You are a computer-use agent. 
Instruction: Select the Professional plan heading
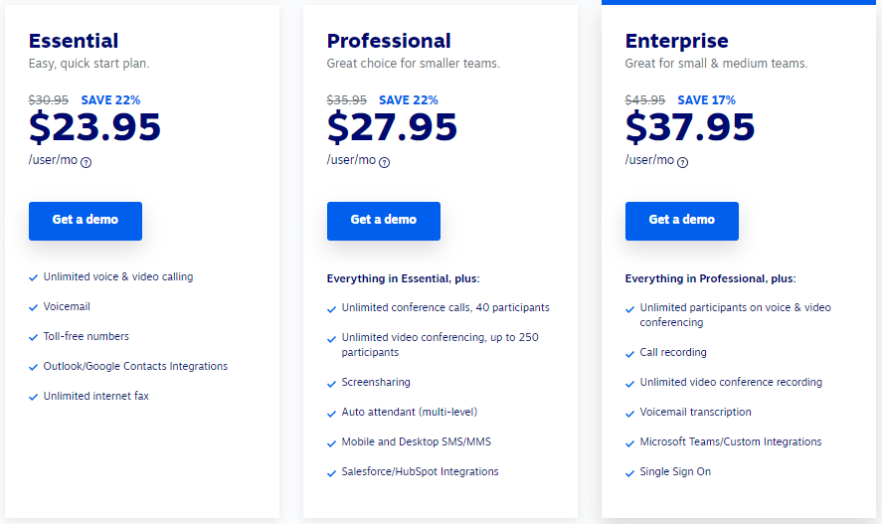[389, 41]
